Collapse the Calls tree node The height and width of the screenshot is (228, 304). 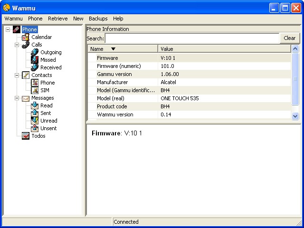point(17,45)
